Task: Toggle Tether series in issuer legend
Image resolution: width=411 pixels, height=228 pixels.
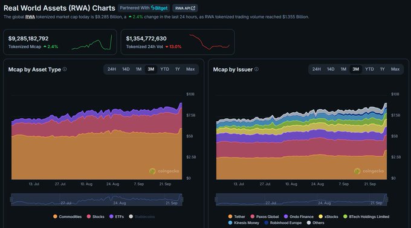Action: tap(237, 217)
